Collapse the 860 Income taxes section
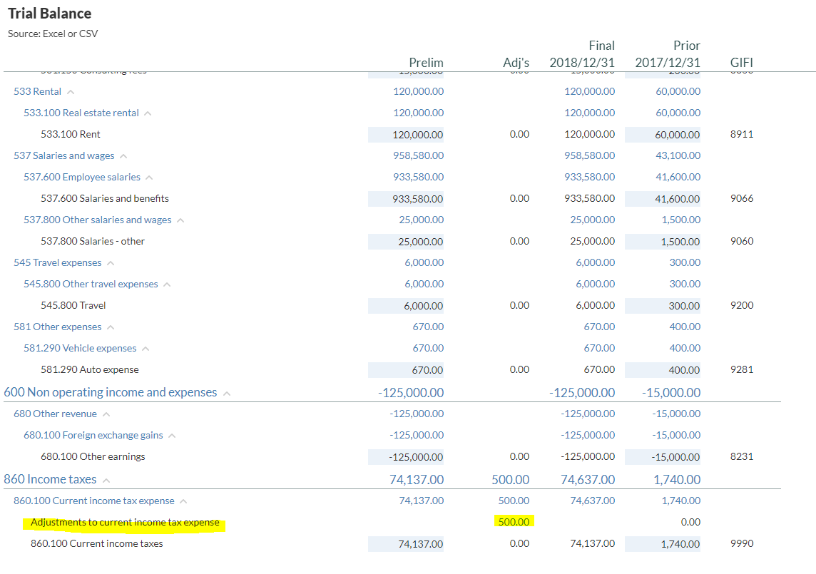The width and height of the screenshot is (816, 574). [106, 481]
